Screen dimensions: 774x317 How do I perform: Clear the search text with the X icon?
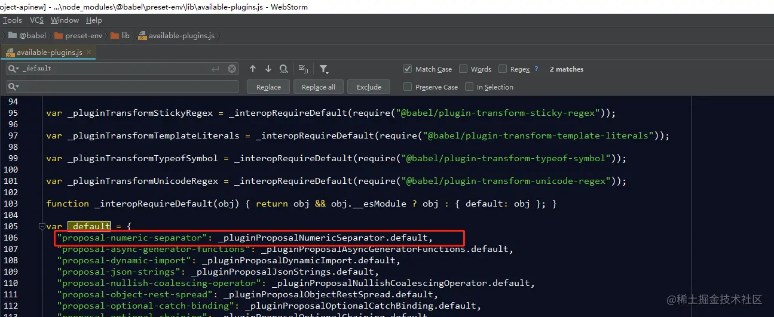[x=232, y=69]
